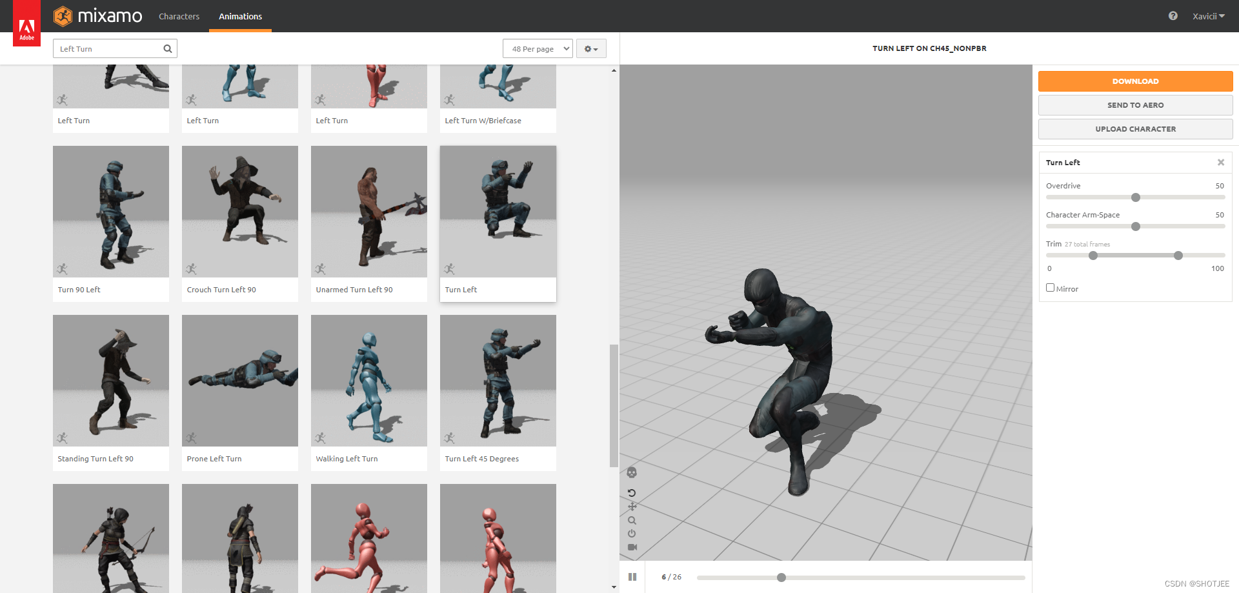Click the UPLOAD CHARACTER button

(1135, 129)
